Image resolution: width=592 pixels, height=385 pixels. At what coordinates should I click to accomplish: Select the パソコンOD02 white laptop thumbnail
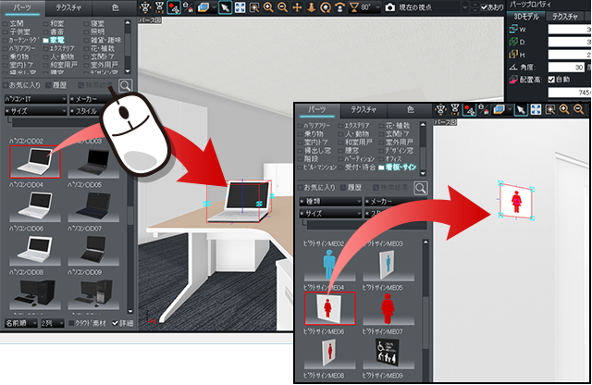34,162
